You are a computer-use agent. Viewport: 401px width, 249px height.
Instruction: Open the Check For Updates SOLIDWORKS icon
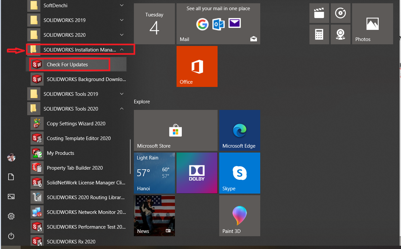37,65
